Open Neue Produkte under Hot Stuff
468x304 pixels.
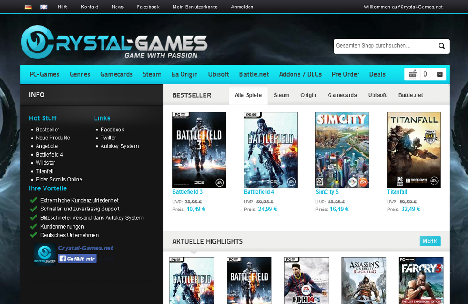[x=53, y=138]
